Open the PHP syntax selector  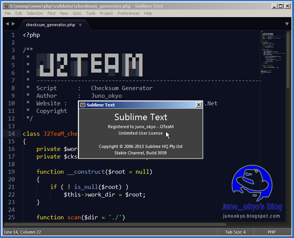pyautogui.click(x=272, y=232)
